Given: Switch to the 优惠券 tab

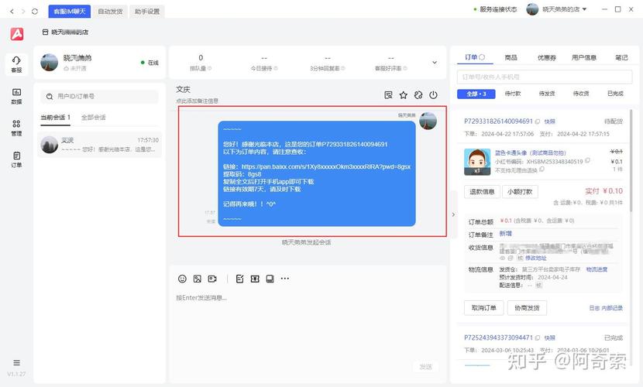Looking at the screenshot, I should pos(547,57).
